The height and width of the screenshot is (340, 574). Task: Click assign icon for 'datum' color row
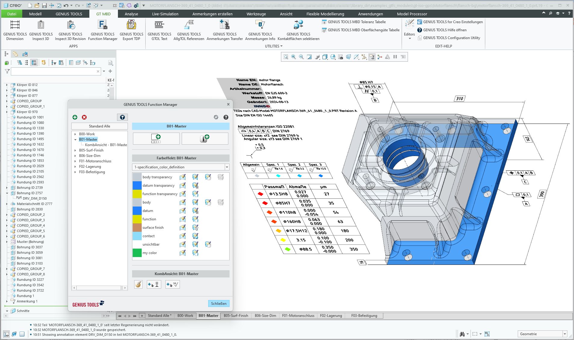(x=183, y=211)
